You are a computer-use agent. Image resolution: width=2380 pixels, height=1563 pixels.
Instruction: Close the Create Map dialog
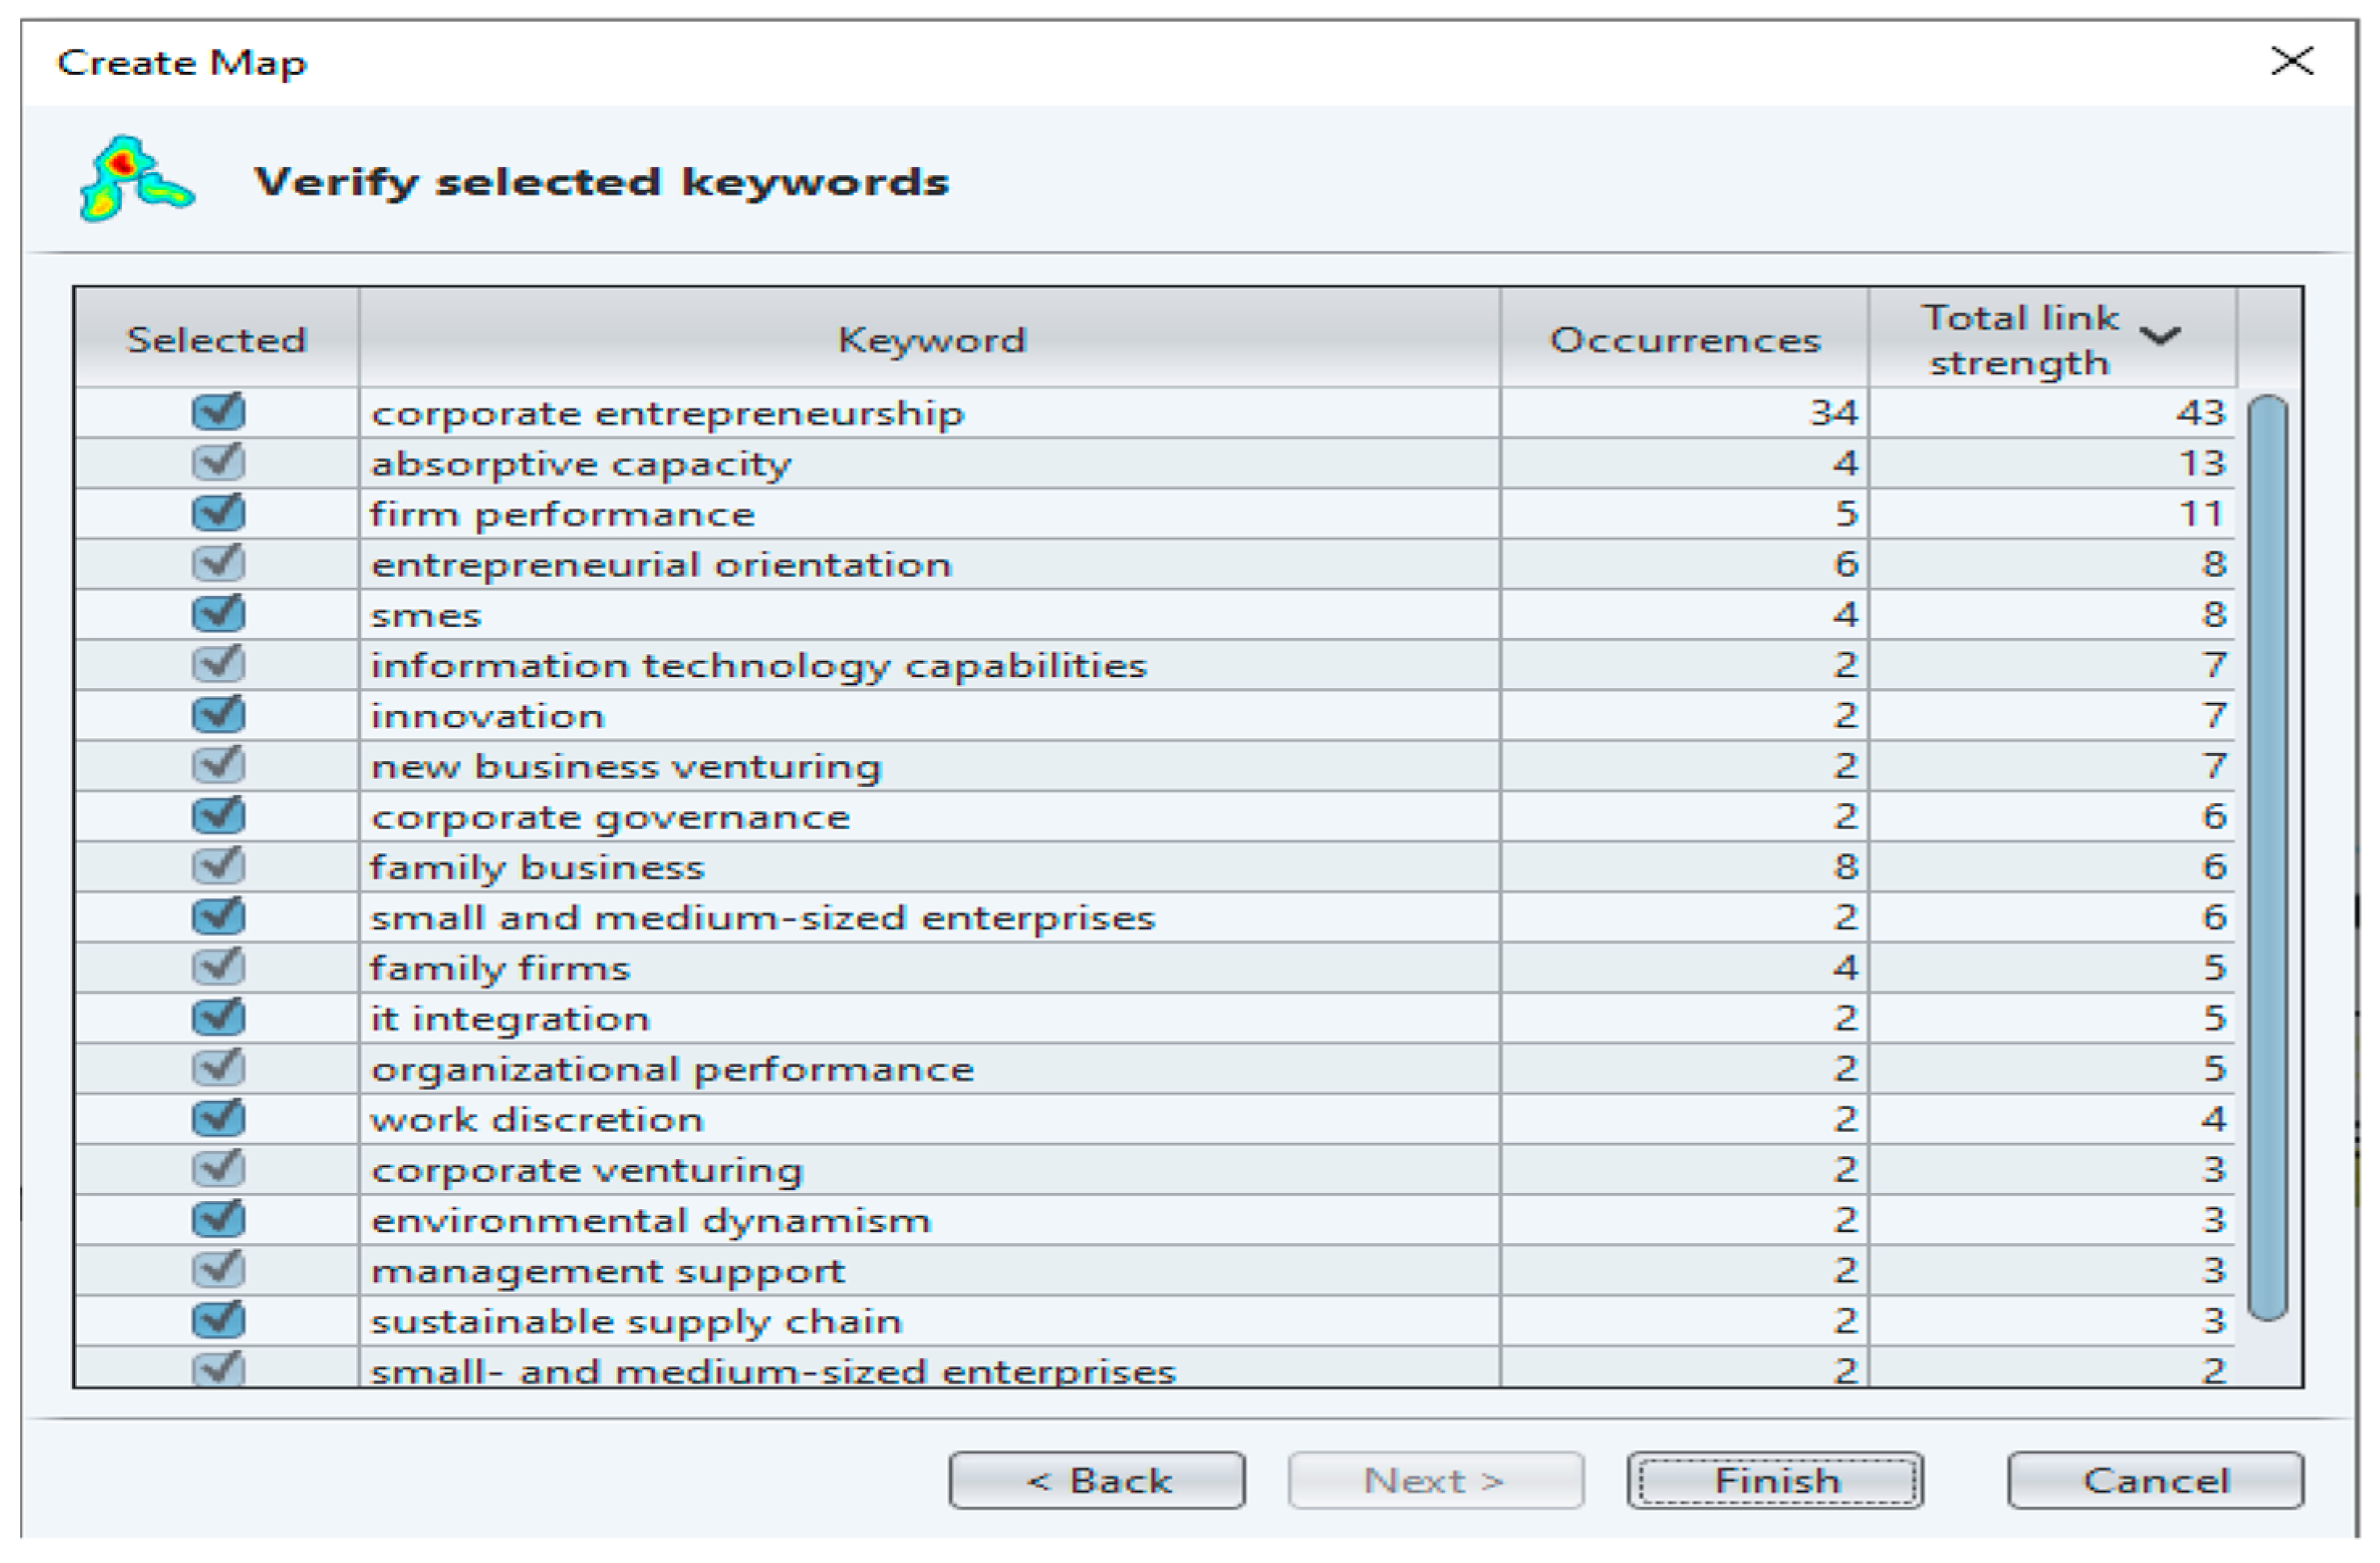click(x=2291, y=61)
